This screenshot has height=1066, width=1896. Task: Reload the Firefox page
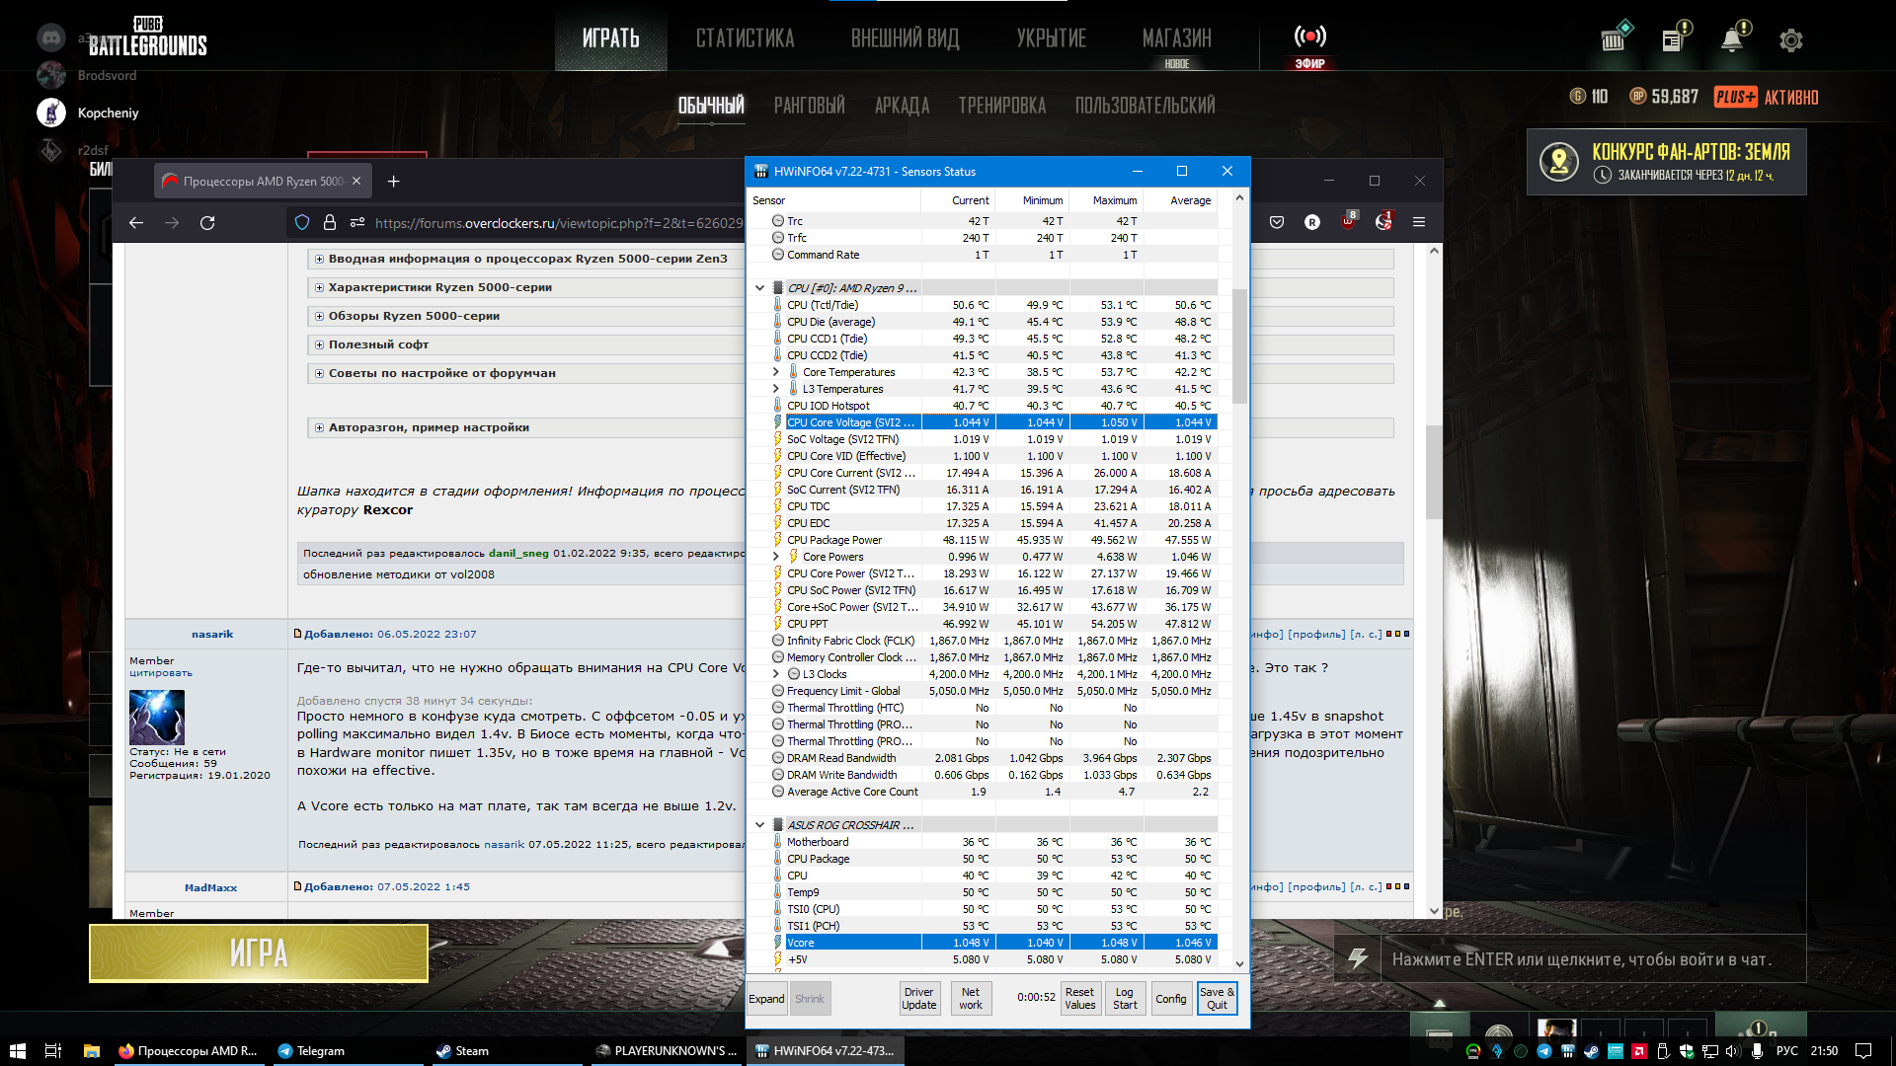pos(207,223)
